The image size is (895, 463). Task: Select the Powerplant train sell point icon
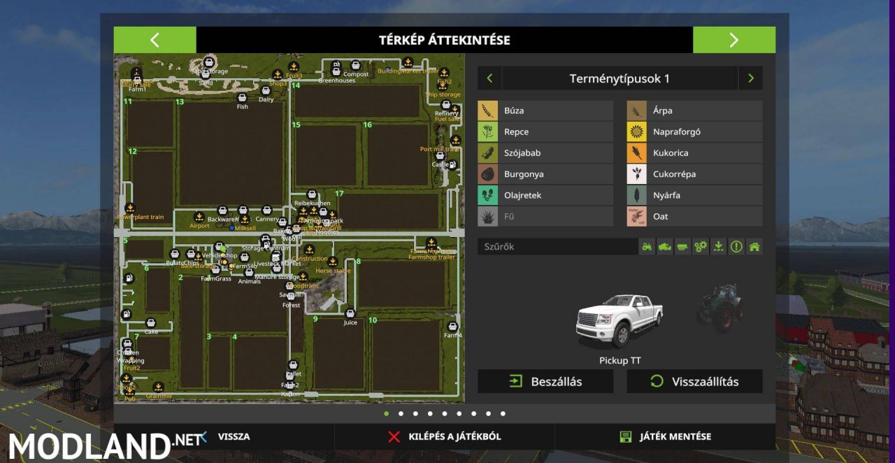130,208
